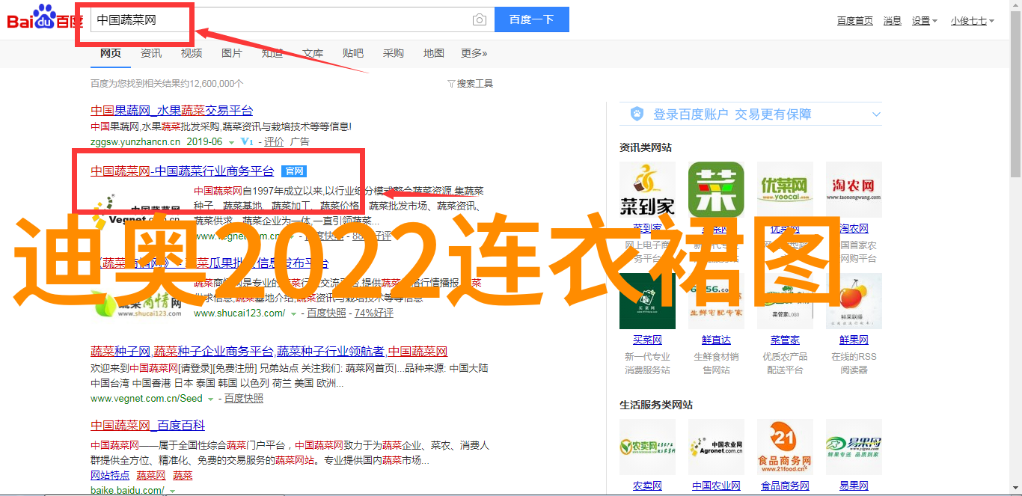Switch to the 视频 tab

point(192,53)
